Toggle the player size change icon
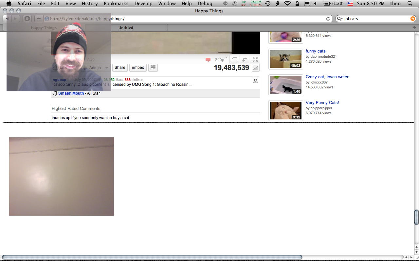This screenshot has width=419, height=261. 245,60
